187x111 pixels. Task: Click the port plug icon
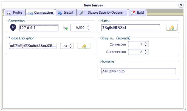pos(65,28)
